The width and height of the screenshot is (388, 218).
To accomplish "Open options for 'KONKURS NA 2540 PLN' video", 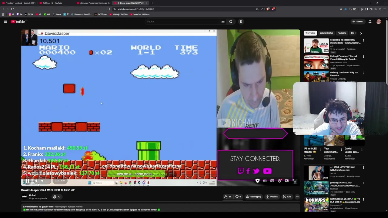I will [x=363, y=200].
